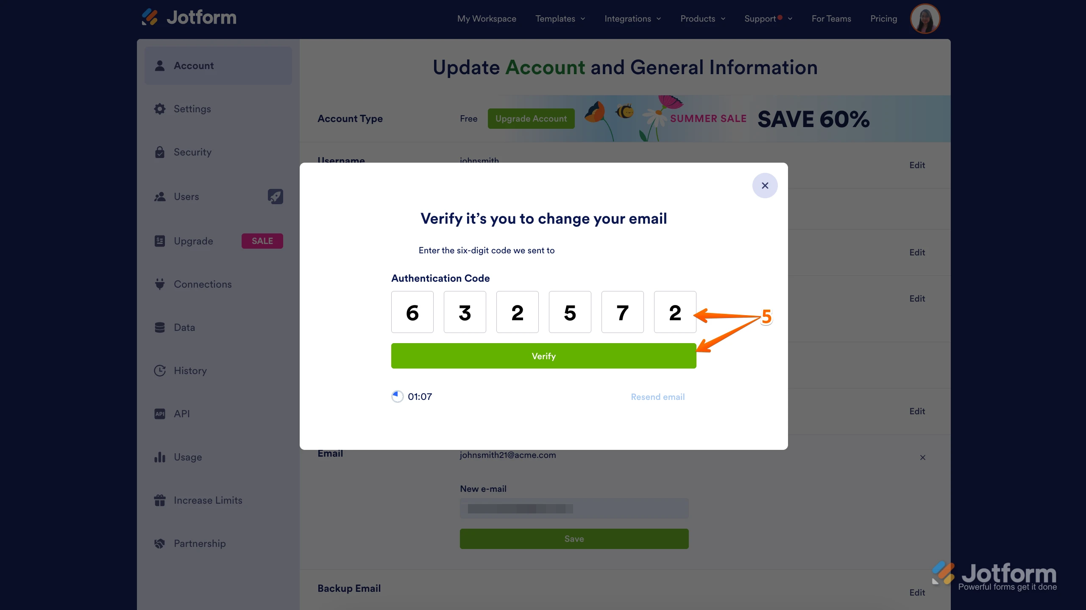
Task: Click the green Verify button
Action: point(543,356)
